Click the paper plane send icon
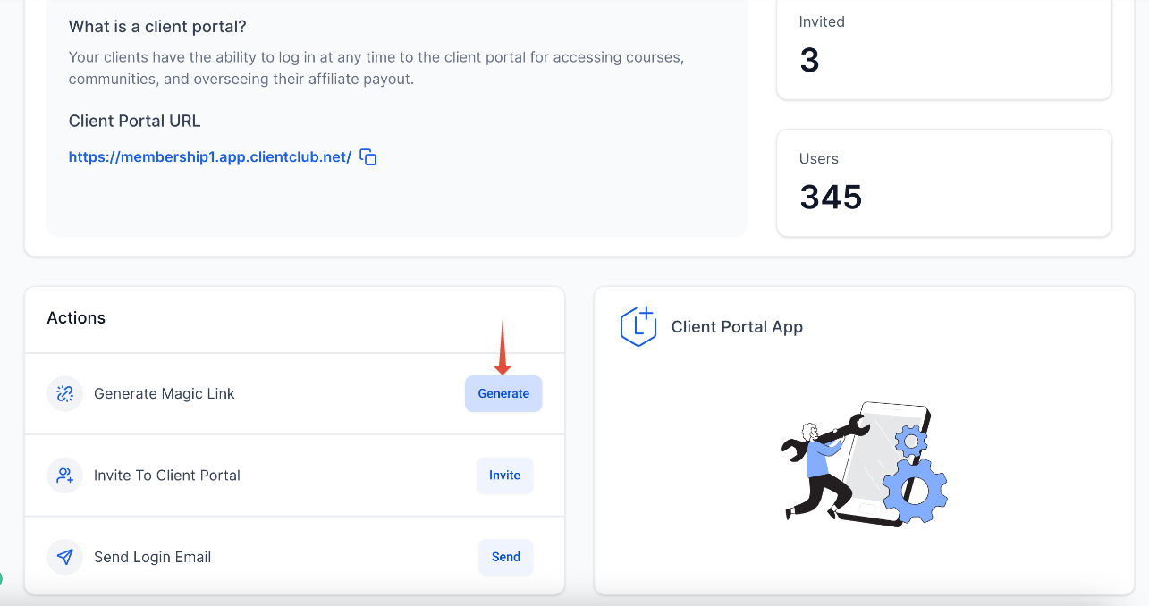The image size is (1149, 606). coord(64,557)
